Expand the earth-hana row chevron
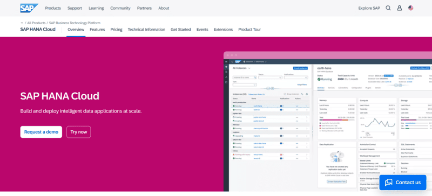 click(307, 106)
